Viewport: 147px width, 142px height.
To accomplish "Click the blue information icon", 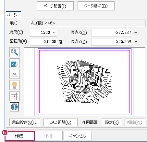I will 14,107.
